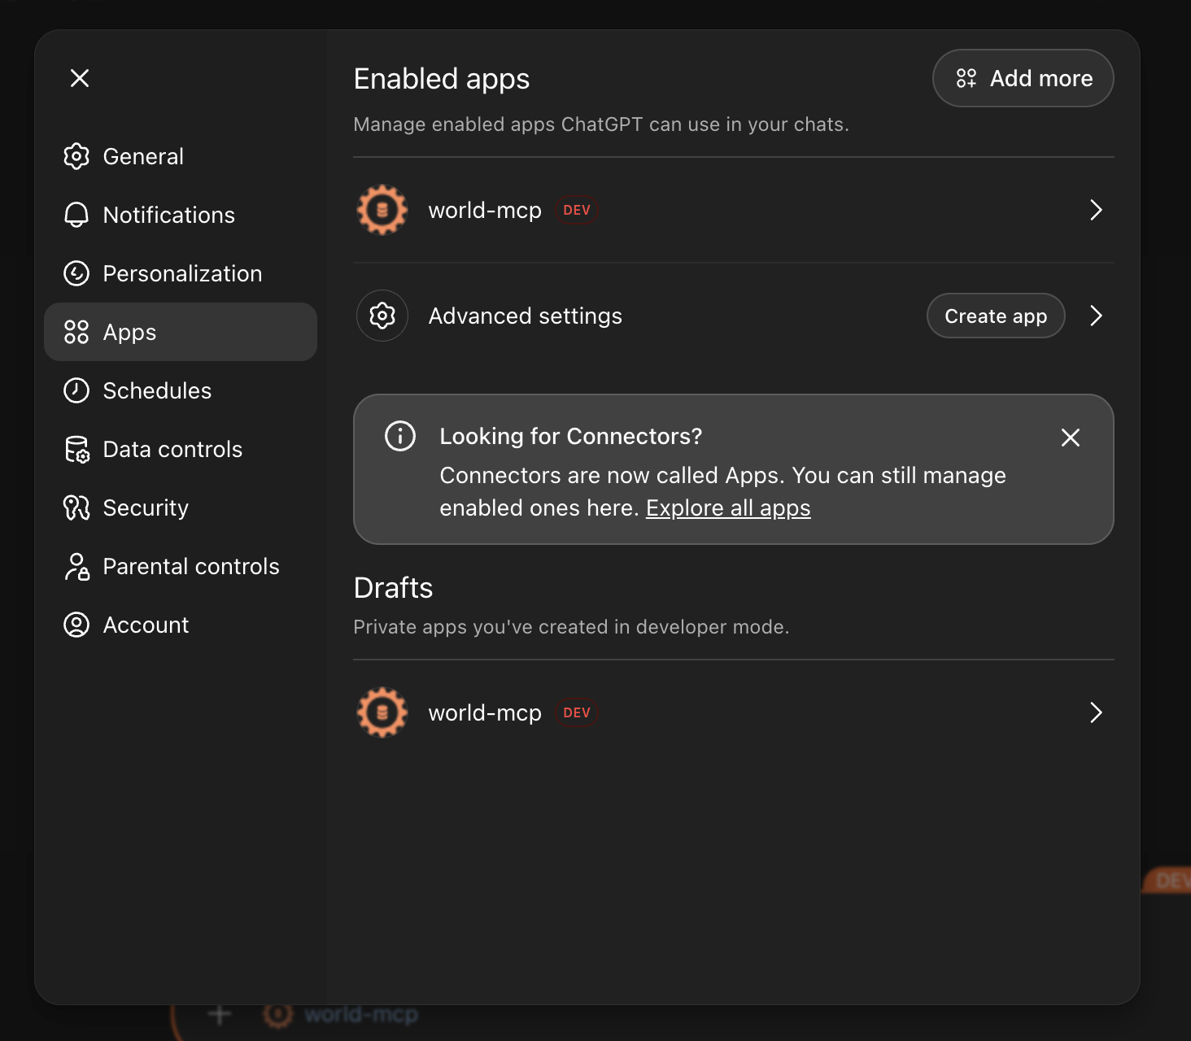Close the settings dialog with X
This screenshot has height=1041, width=1191.
[80, 78]
